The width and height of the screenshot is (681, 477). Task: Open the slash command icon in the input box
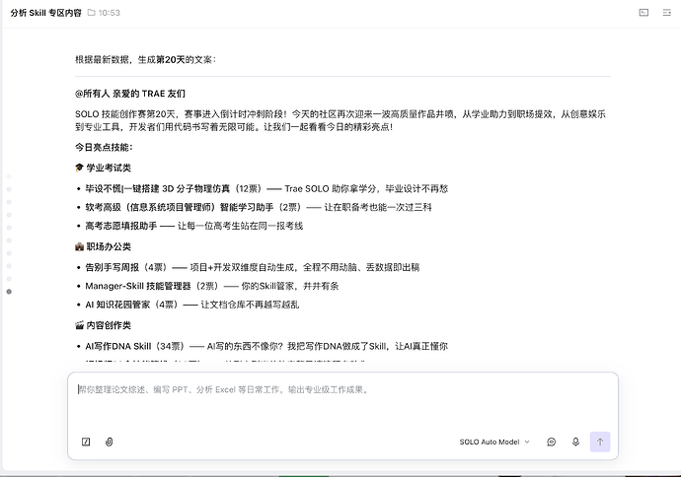point(86,442)
